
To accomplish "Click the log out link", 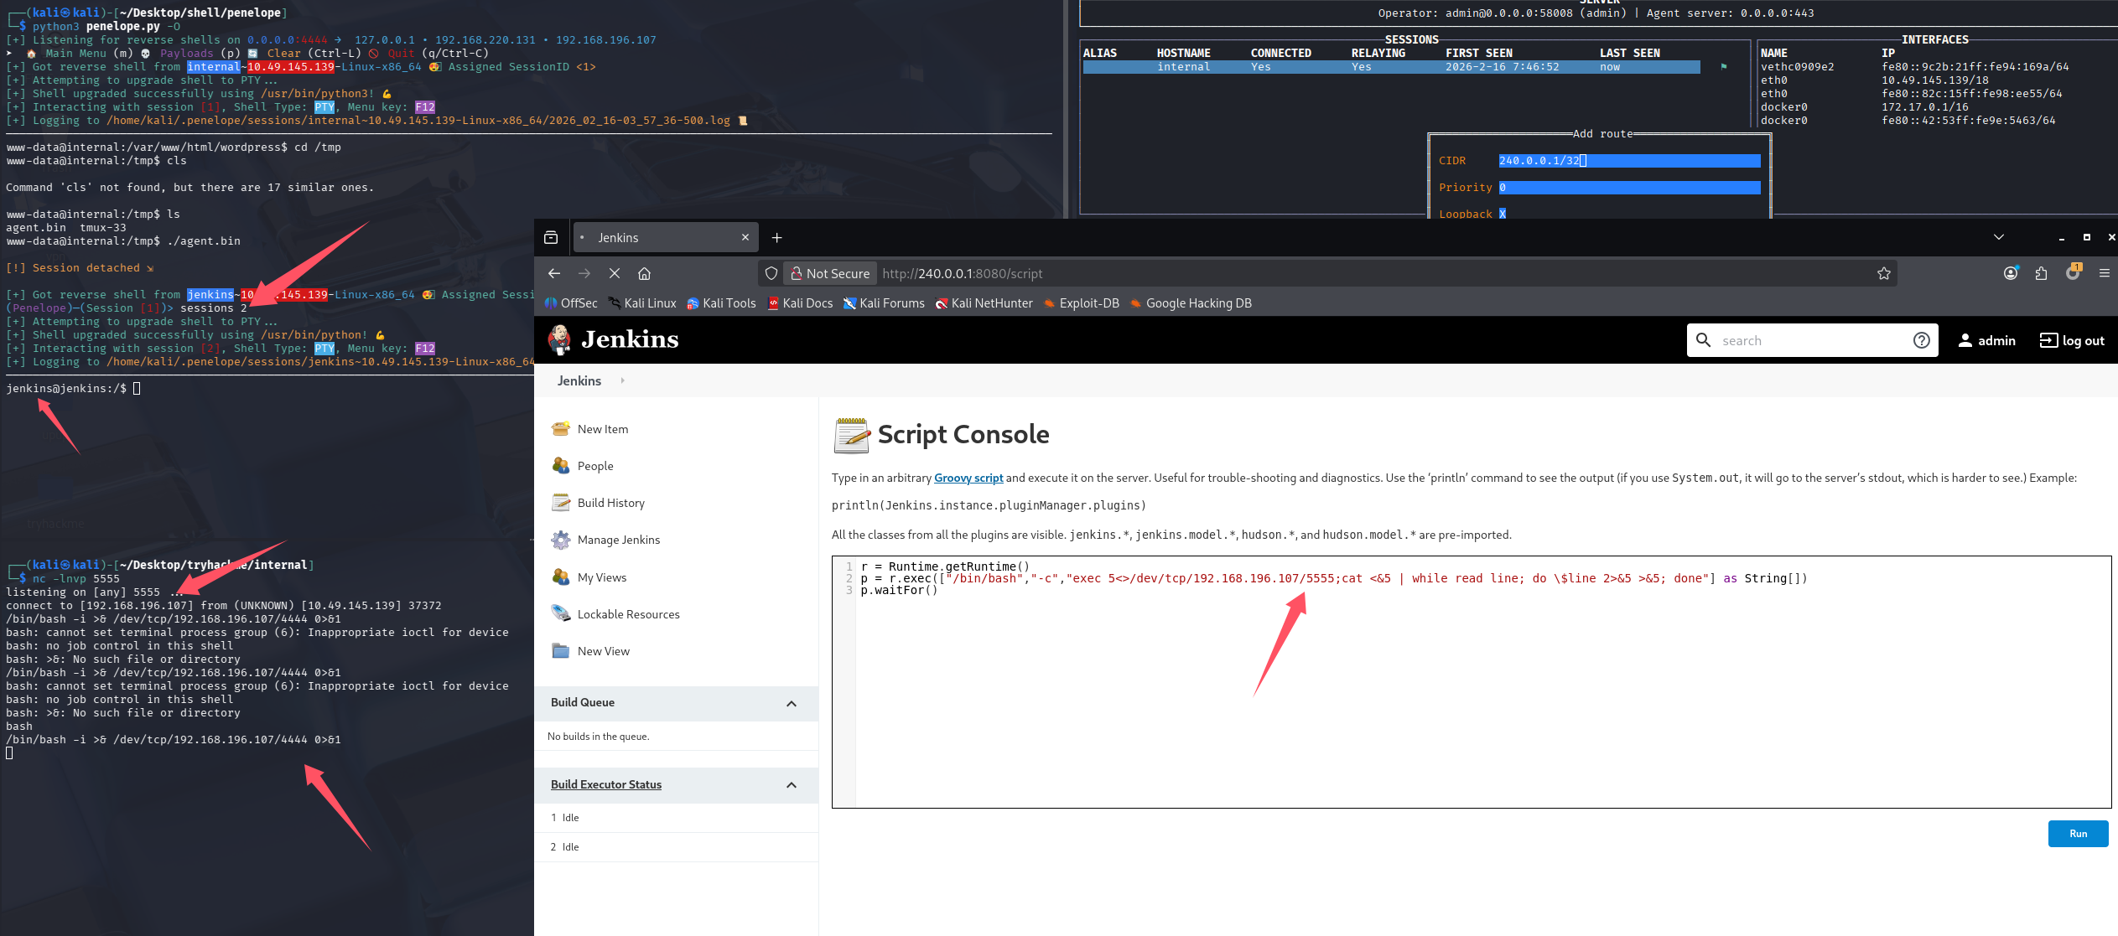I will [x=2072, y=340].
